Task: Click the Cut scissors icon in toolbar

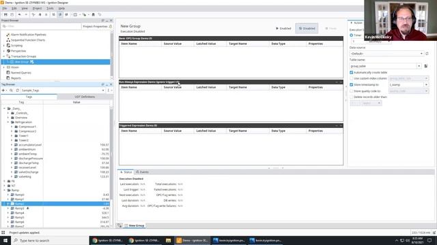Action: pos(33,14)
